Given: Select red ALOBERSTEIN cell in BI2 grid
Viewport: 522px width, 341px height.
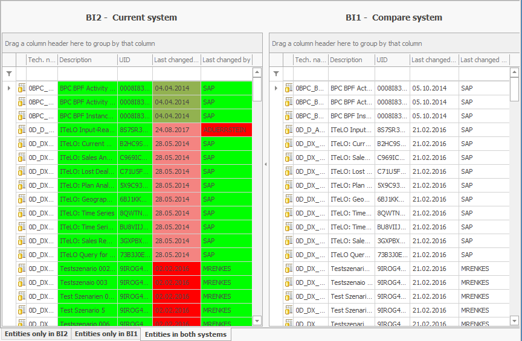Looking at the screenshot, I should pos(227,130).
